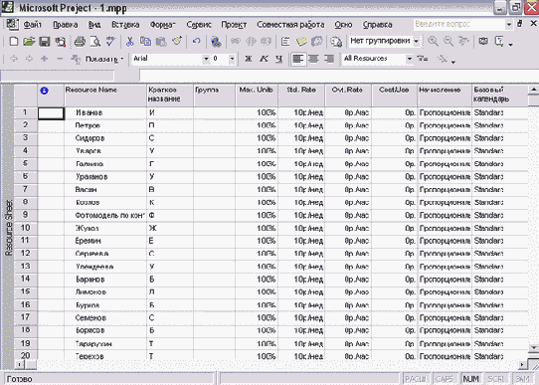Screen dimensions: 539x385
Task: Click the Max. Units column header
Action: click(x=257, y=95)
